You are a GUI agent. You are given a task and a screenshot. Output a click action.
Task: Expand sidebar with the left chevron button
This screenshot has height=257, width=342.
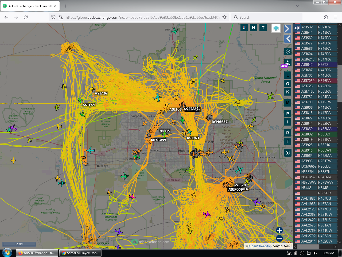tap(287, 39)
